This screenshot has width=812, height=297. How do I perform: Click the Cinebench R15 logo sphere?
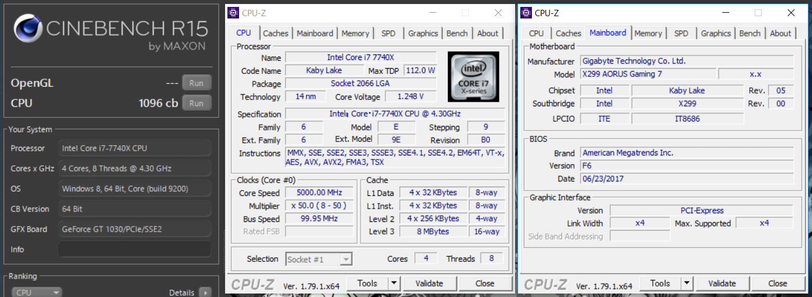coord(27,29)
